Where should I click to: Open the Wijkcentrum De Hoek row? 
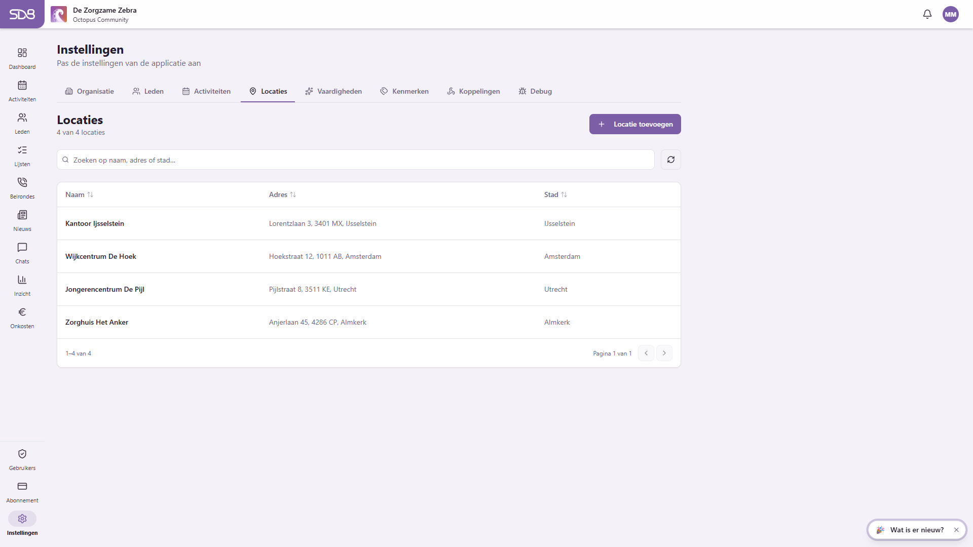[x=369, y=256]
